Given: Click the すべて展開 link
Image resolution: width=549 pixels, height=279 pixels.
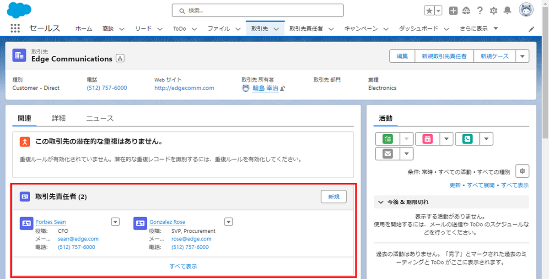Looking at the screenshot, I should coord(481,185).
